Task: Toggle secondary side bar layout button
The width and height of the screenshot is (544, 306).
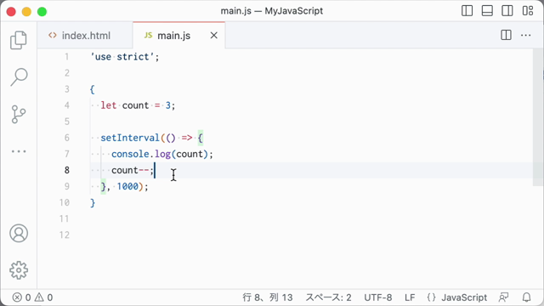Action: point(507,11)
